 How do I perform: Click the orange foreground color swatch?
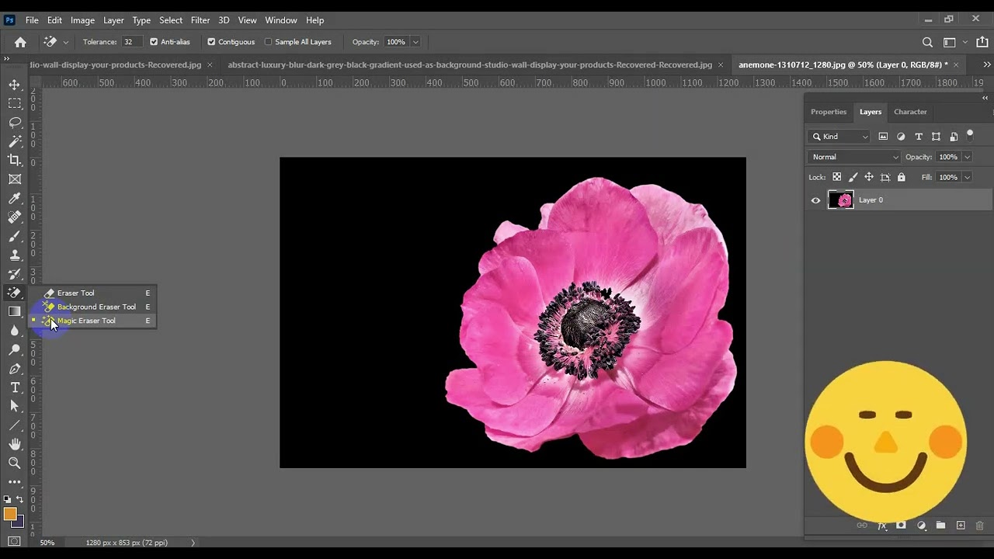coord(10,514)
